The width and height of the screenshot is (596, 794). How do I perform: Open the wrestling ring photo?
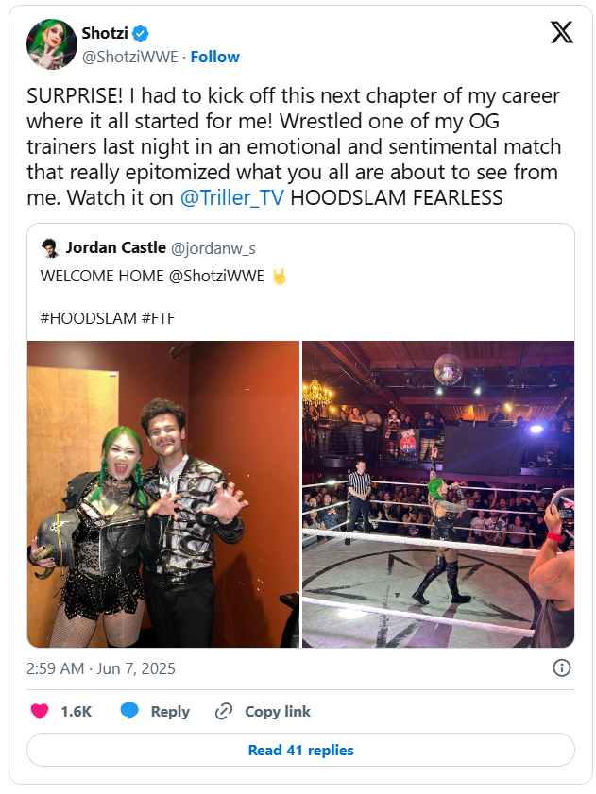[x=437, y=494]
